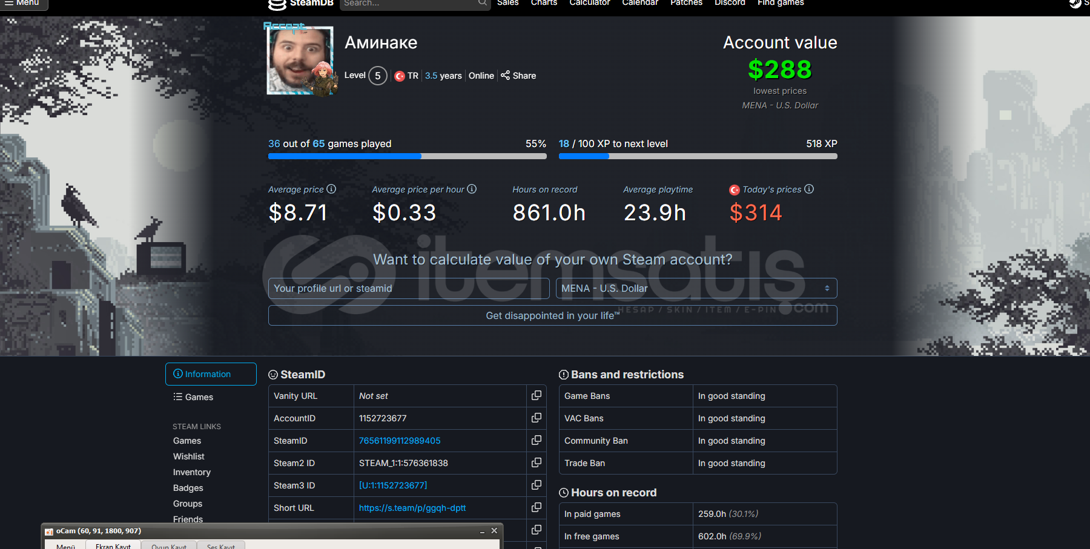Click the profile url or steamid field
The height and width of the screenshot is (549, 1090).
pyautogui.click(x=409, y=288)
